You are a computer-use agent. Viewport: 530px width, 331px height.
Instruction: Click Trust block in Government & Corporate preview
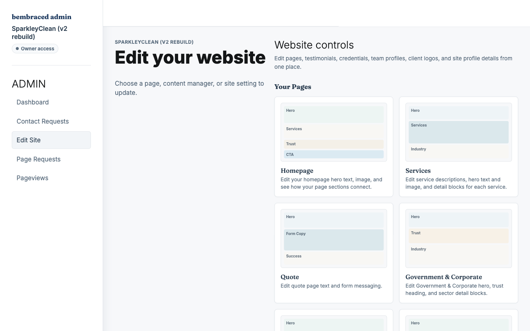pos(459,236)
